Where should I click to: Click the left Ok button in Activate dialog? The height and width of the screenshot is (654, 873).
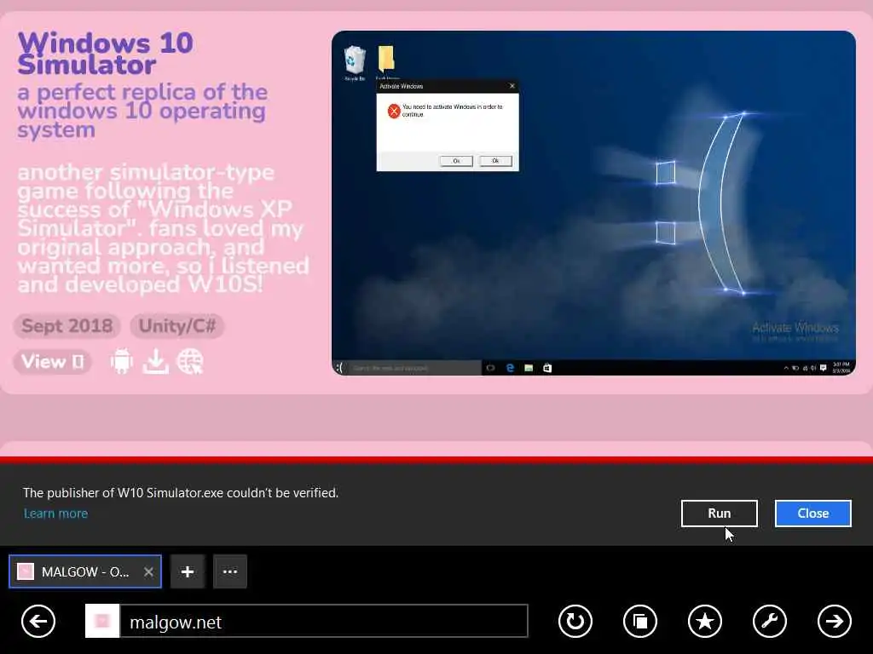pyautogui.click(x=456, y=161)
